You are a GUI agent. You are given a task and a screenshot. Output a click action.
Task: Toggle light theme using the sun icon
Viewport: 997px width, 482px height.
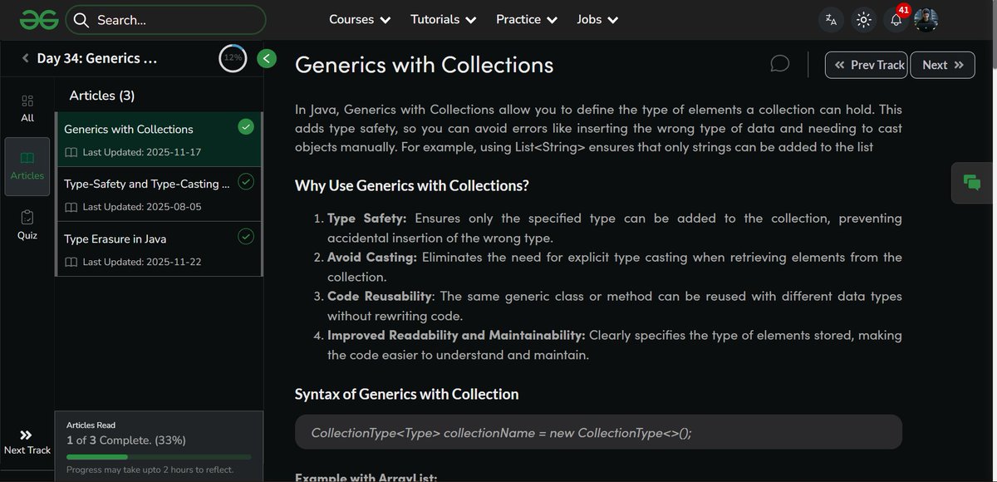pos(863,18)
